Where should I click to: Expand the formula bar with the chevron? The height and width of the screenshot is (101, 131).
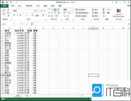(x=129, y=24)
